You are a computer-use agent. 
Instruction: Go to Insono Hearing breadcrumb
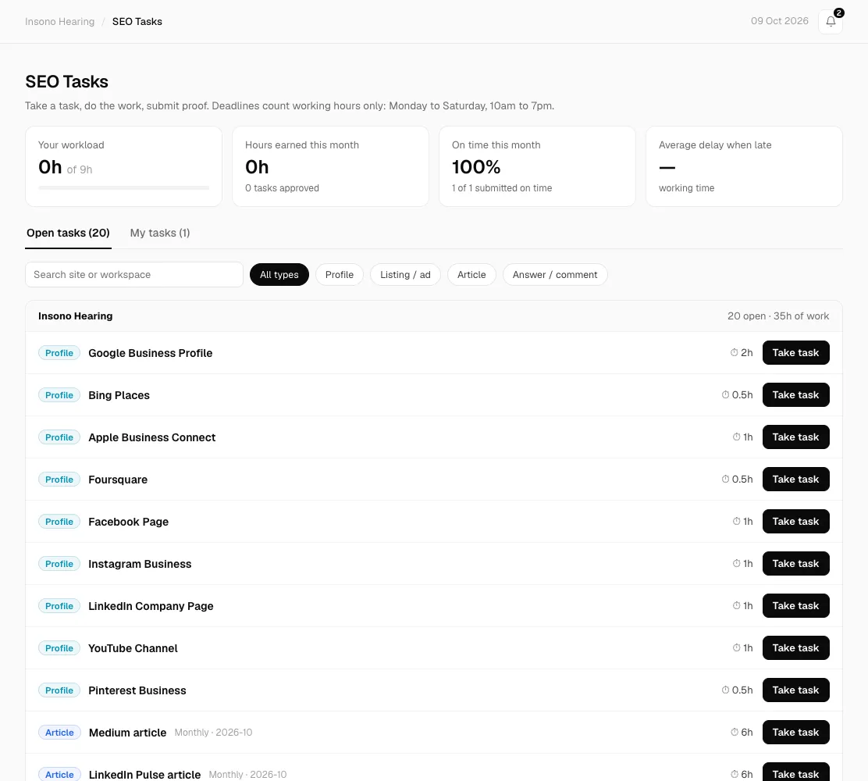click(x=60, y=22)
